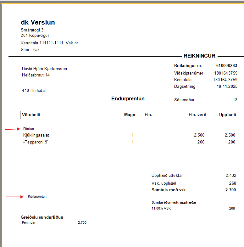244x247 pixels.
Task: Click the Heiðarbraut 14 address line
Action: [36, 75]
